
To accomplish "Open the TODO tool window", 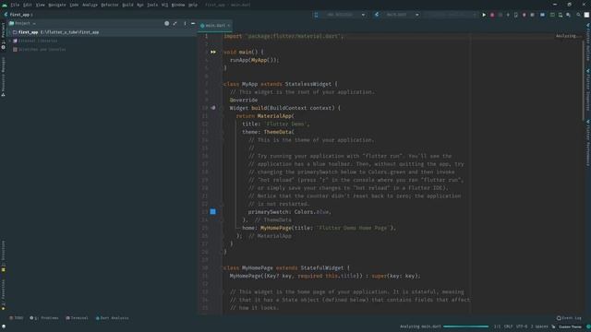I will 17,318.
